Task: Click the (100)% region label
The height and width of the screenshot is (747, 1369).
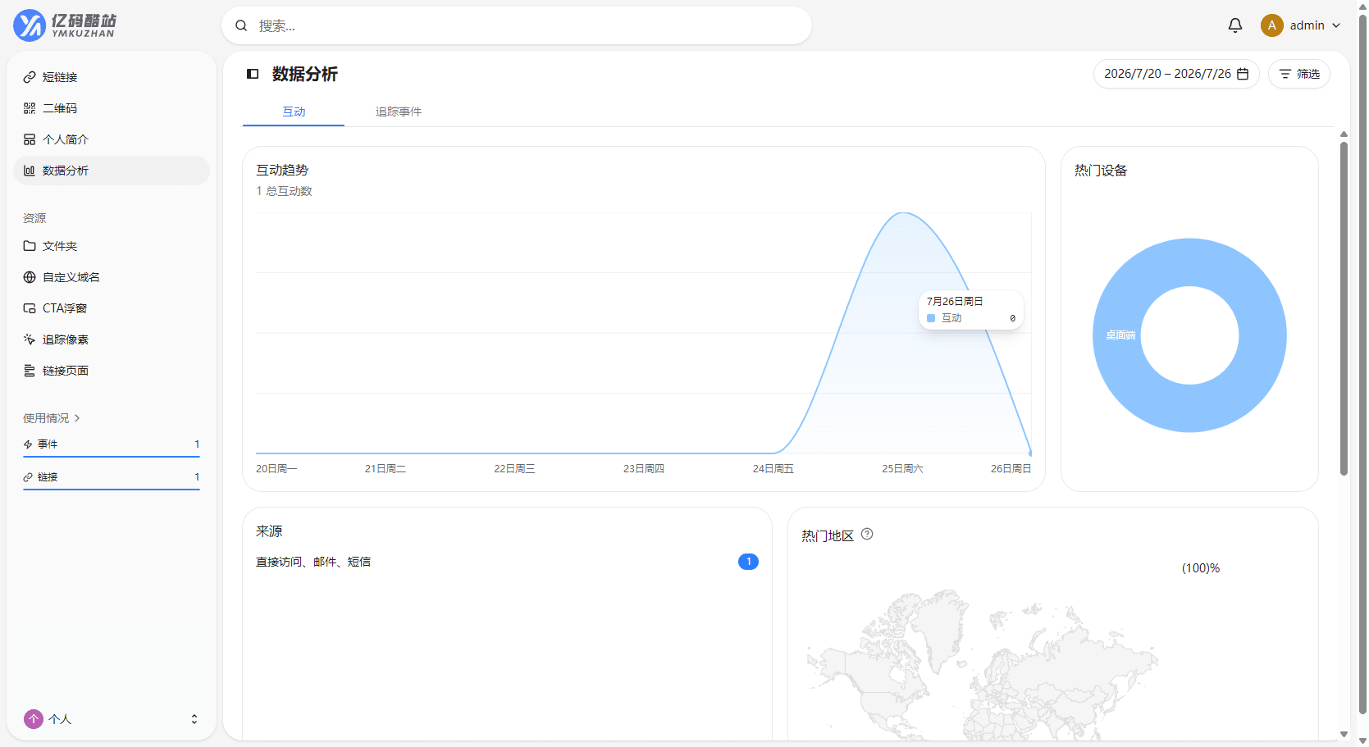Action: [x=1201, y=568]
